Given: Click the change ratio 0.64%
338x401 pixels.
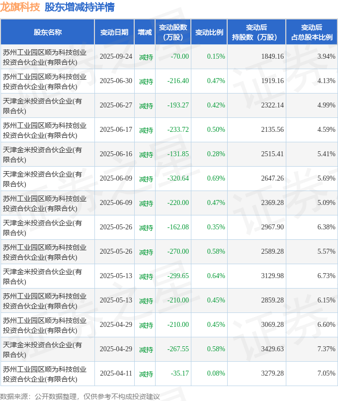Looking at the screenshot, I should coord(216,276).
